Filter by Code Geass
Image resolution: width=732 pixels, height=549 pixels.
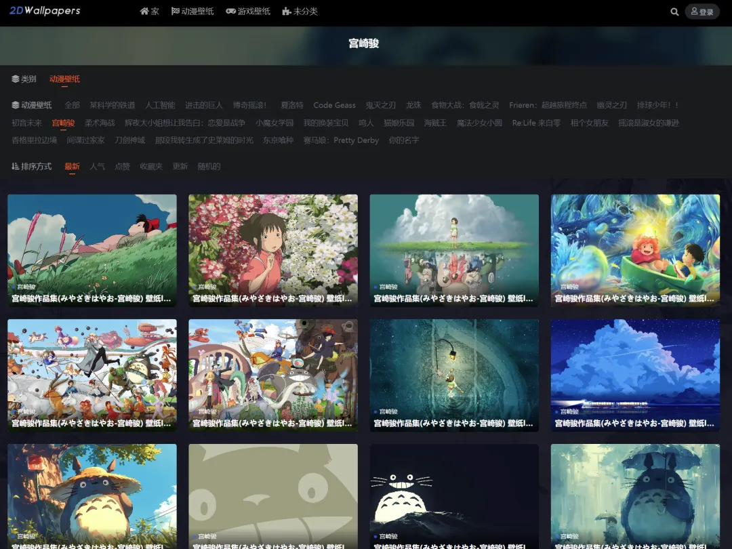pyautogui.click(x=334, y=105)
